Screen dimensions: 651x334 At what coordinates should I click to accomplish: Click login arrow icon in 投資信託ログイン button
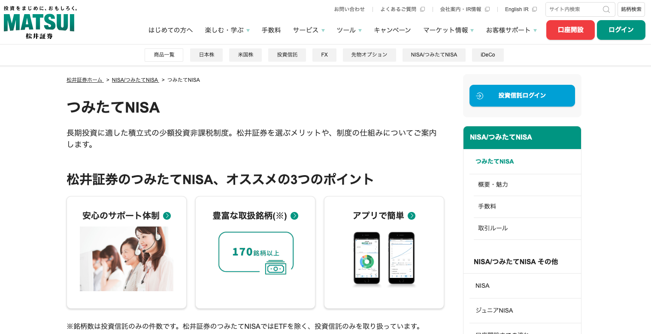click(x=480, y=96)
